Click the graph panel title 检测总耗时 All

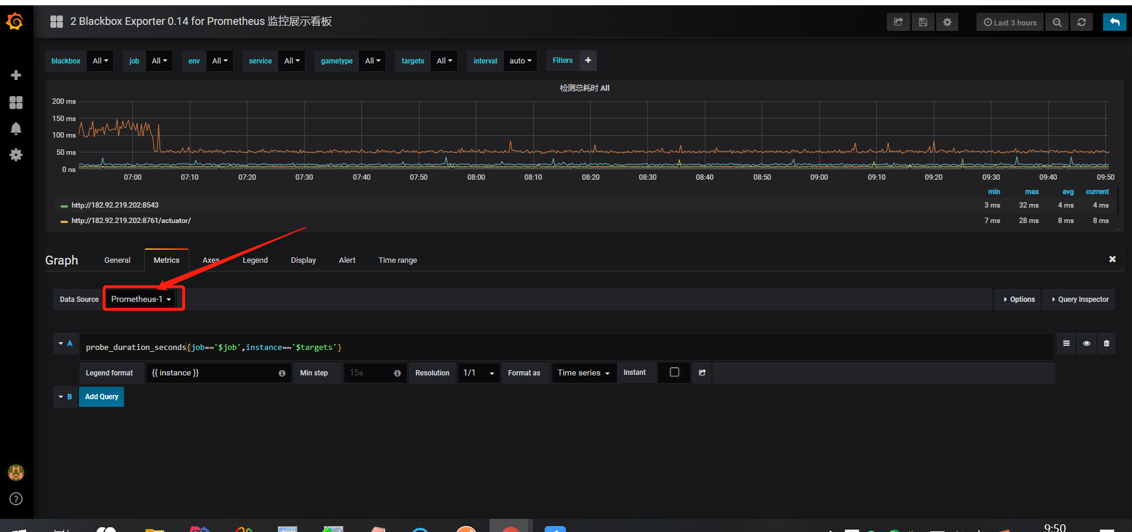(584, 88)
